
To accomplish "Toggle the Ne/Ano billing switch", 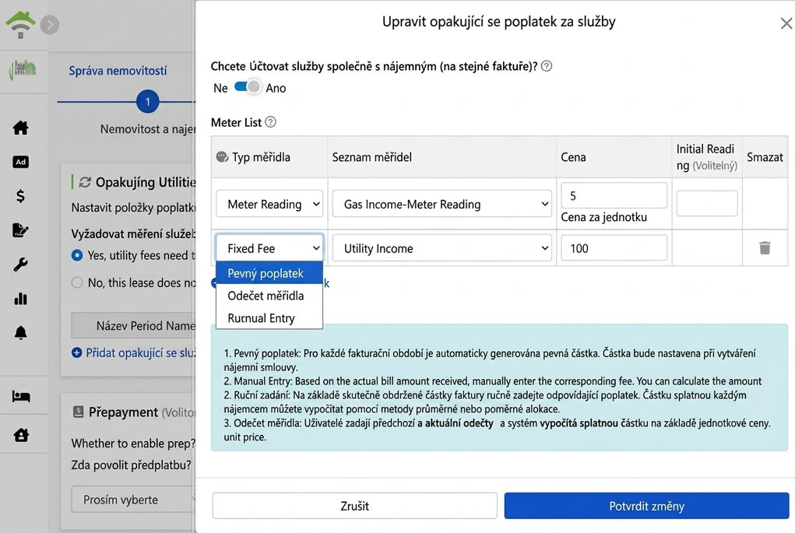I will coord(248,87).
